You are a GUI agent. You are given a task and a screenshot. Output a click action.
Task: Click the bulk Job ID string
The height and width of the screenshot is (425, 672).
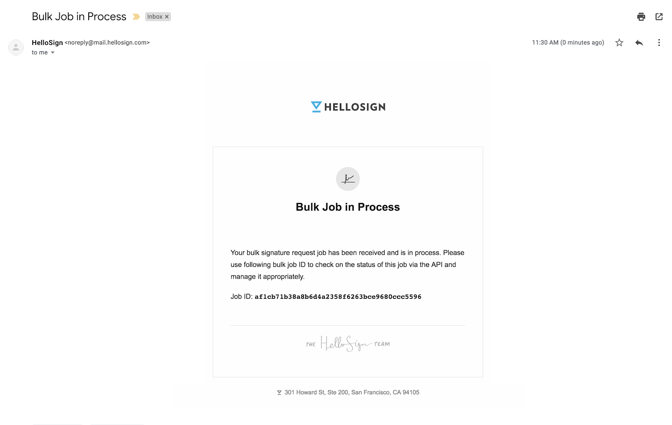(x=338, y=297)
